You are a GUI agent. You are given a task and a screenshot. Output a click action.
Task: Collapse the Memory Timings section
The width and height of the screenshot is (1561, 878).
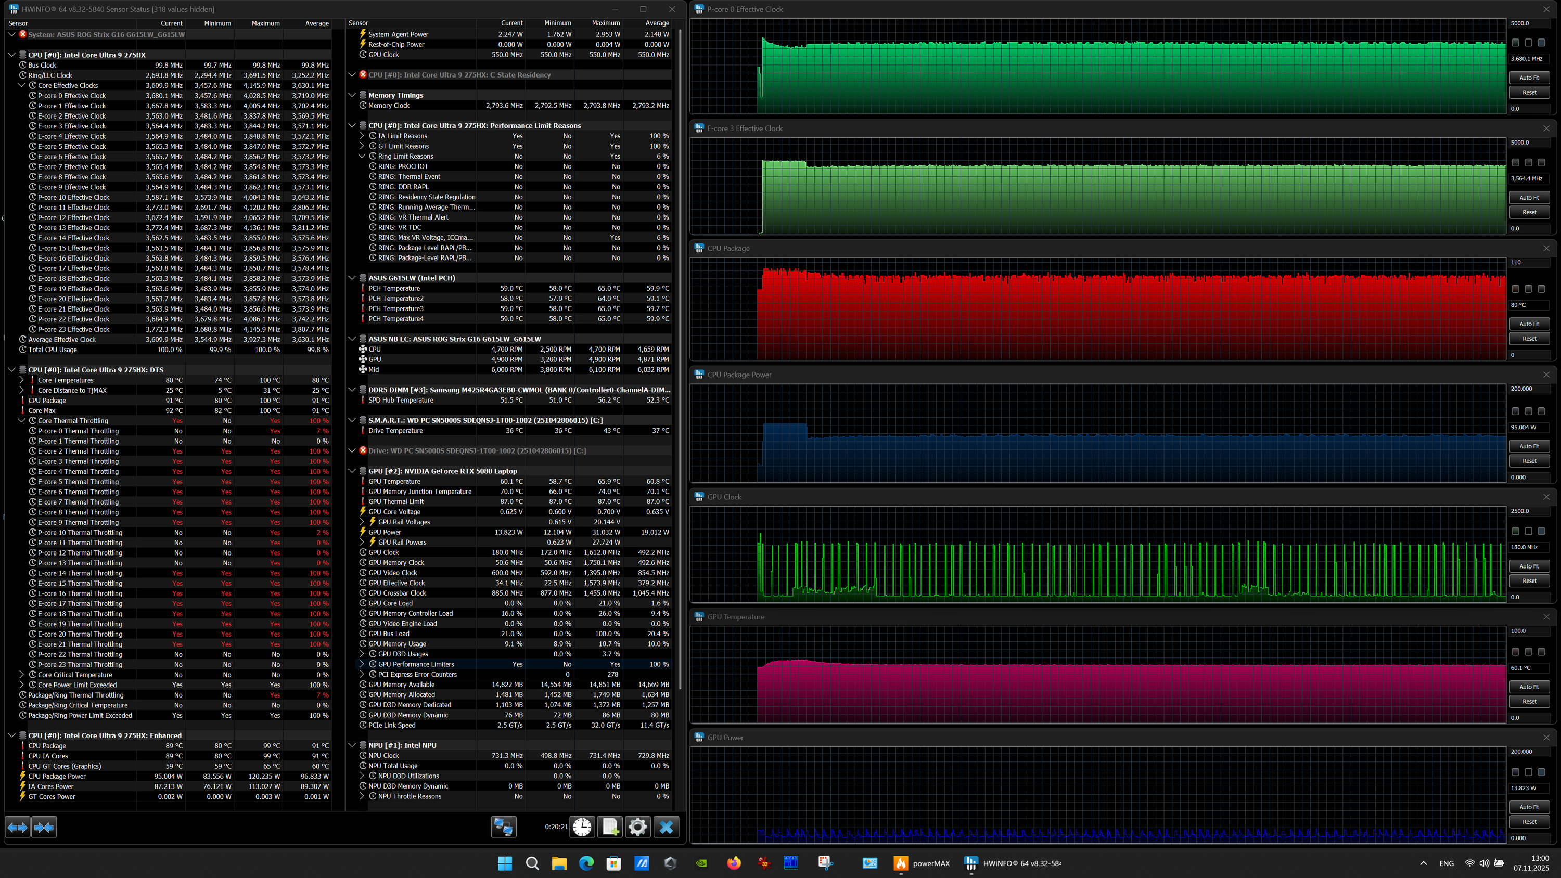coord(352,95)
